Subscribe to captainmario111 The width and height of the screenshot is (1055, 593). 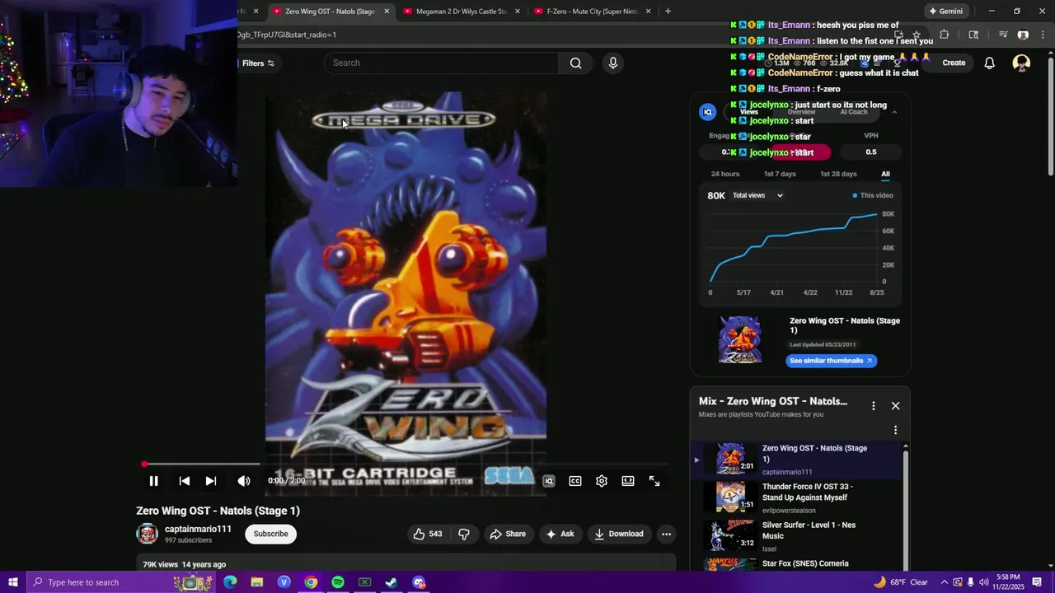pos(270,534)
